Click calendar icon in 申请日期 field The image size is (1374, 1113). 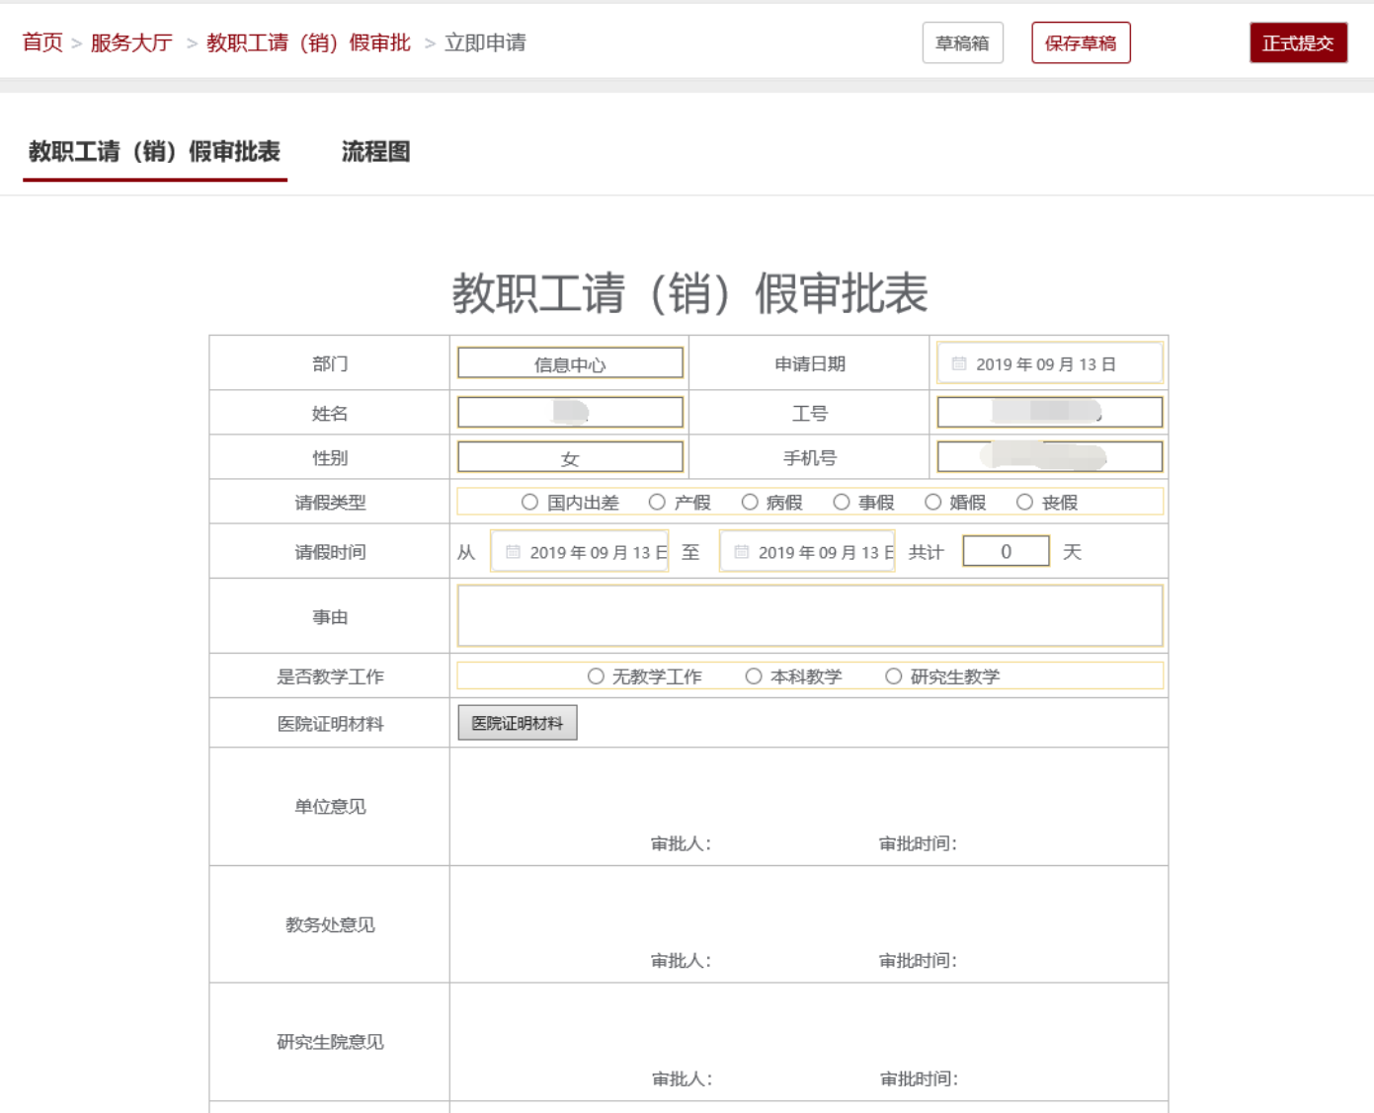point(958,363)
